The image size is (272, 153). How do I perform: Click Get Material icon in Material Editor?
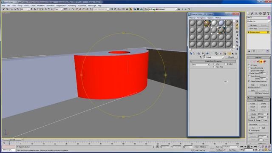point(191,54)
